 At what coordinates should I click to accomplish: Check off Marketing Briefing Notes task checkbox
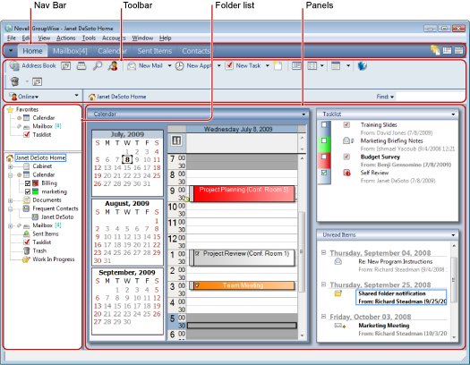[x=324, y=140]
